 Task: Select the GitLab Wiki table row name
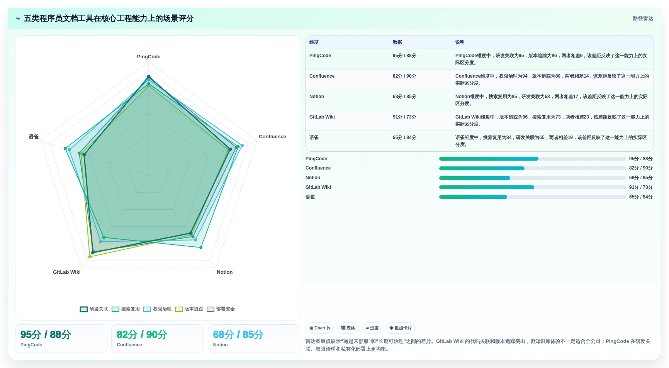pyautogui.click(x=322, y=117)
